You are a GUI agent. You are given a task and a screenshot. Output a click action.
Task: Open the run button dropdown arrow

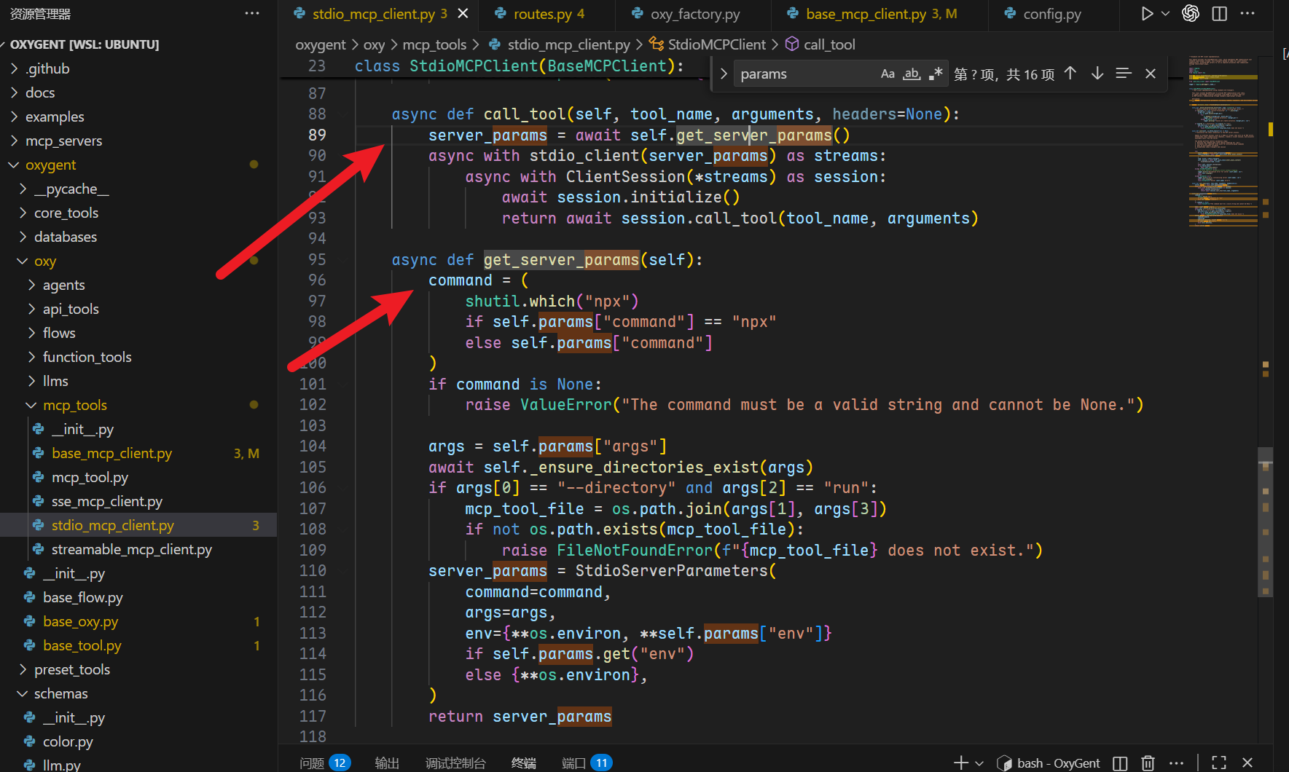click(1165, 14)
